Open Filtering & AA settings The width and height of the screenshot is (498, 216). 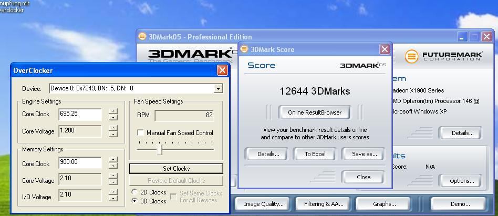point(323,204)
